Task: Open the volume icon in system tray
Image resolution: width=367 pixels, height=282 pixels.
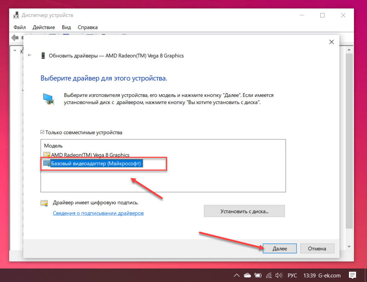Action: pos(279,275)
